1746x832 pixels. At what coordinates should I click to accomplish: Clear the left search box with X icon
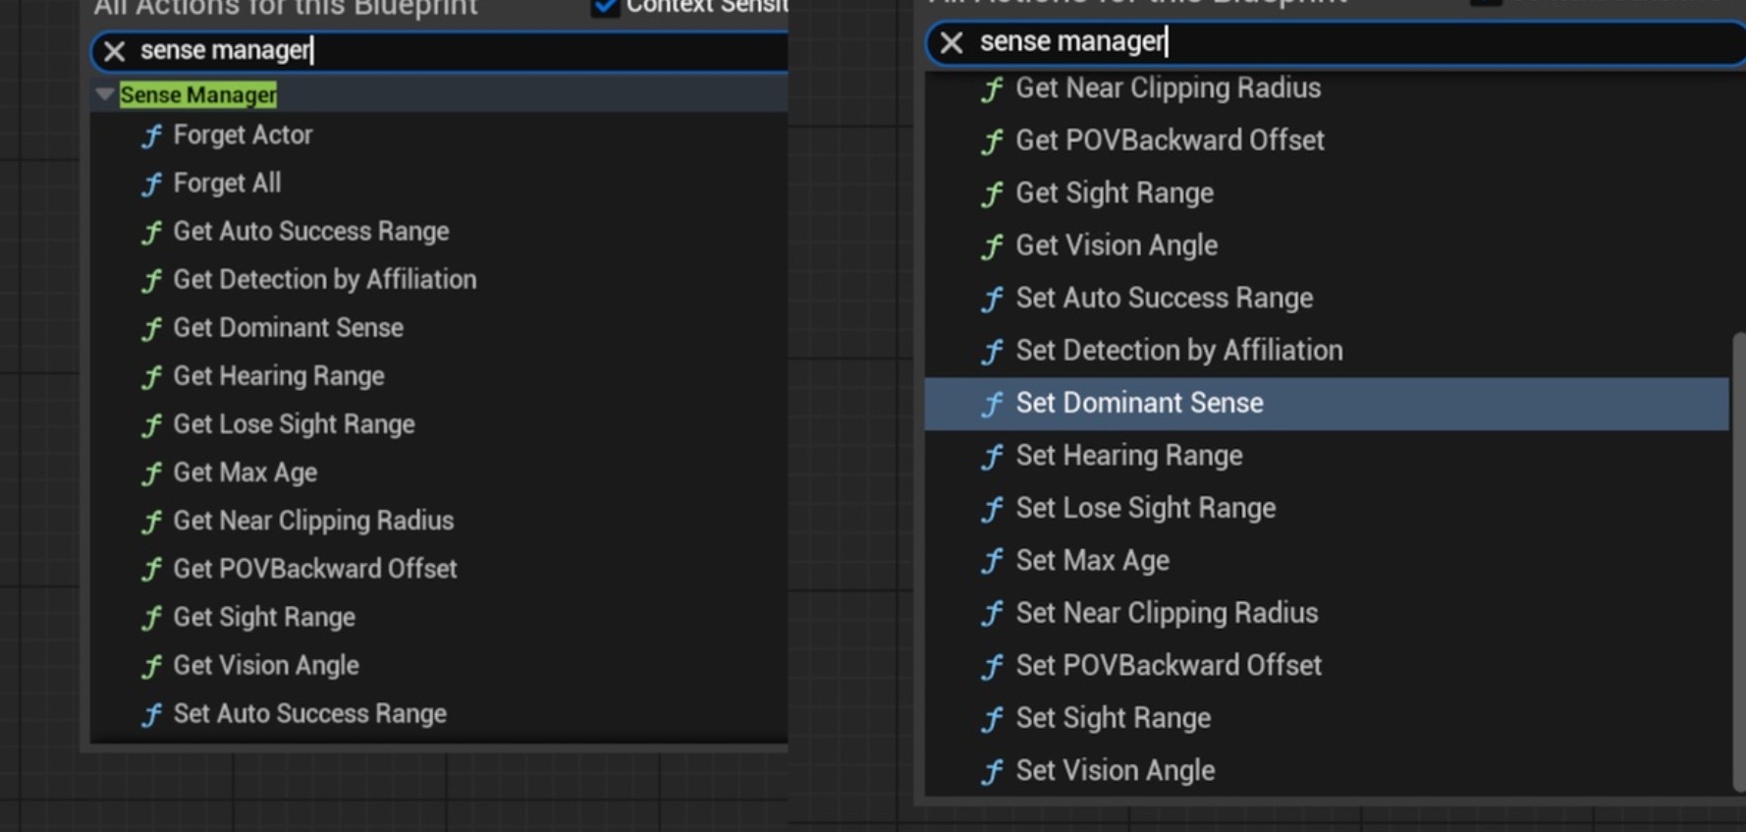coord(114,51)
